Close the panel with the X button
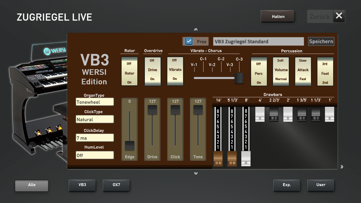This screenshot has height=203, width=361. tap(339, 16)
